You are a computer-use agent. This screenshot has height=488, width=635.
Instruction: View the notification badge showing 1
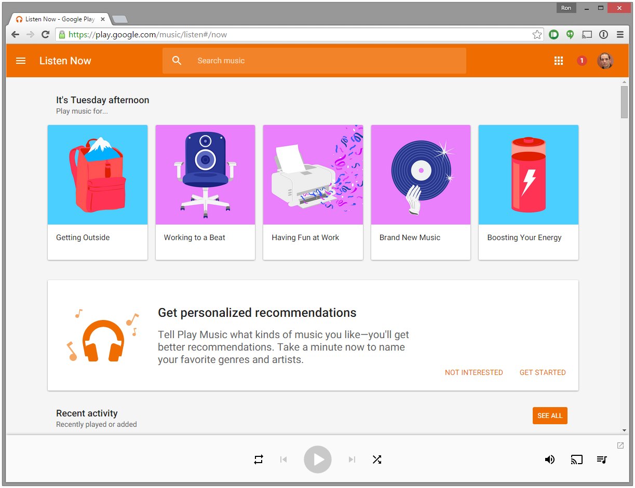click(x=582, y=61)
